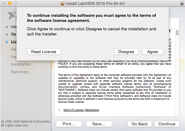Viewport: 185px width, 131px height.
Task: Click the installer package icon in the title
Action: coord(63,3)
